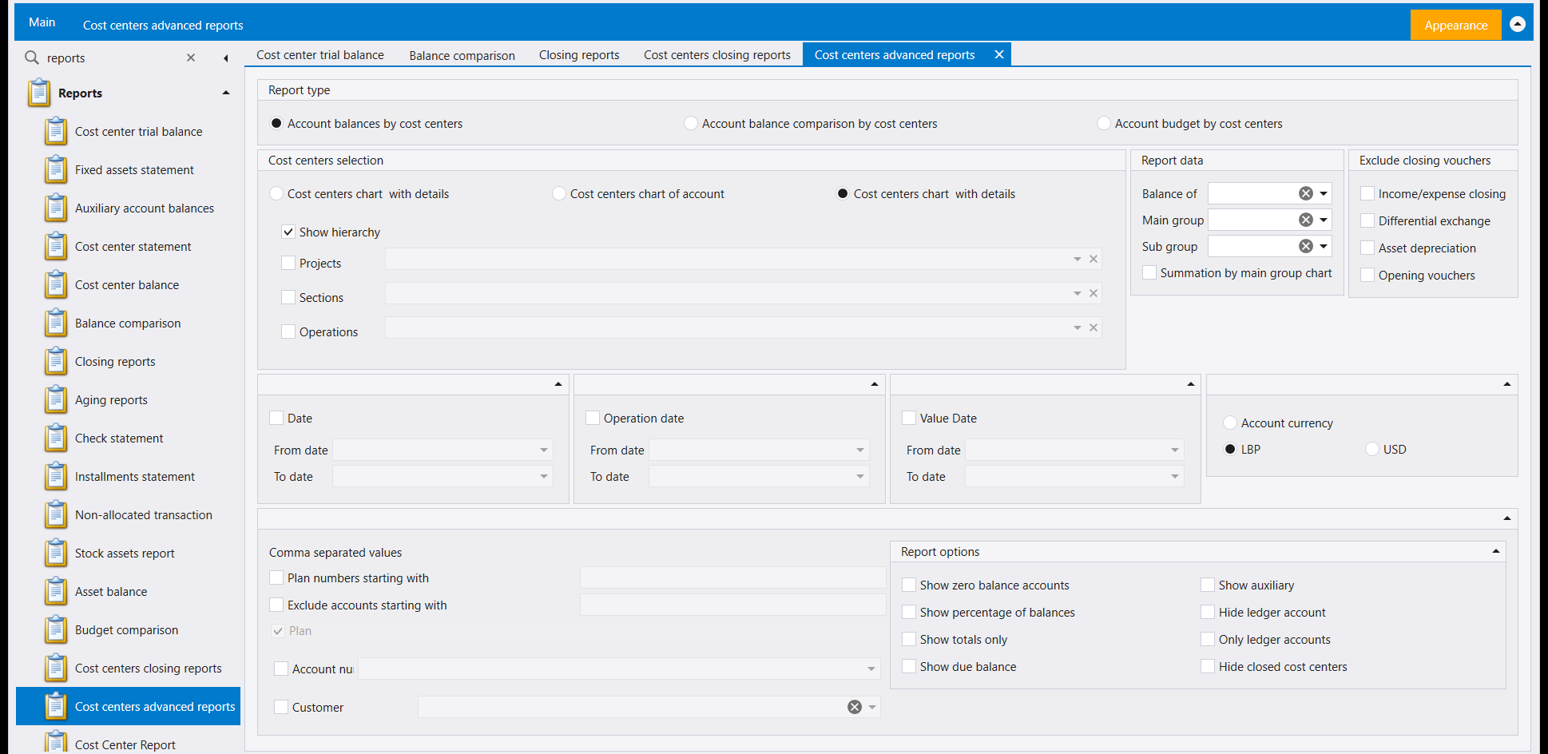Switch to Cost center trial balance tab

click(x=320, y=54)
